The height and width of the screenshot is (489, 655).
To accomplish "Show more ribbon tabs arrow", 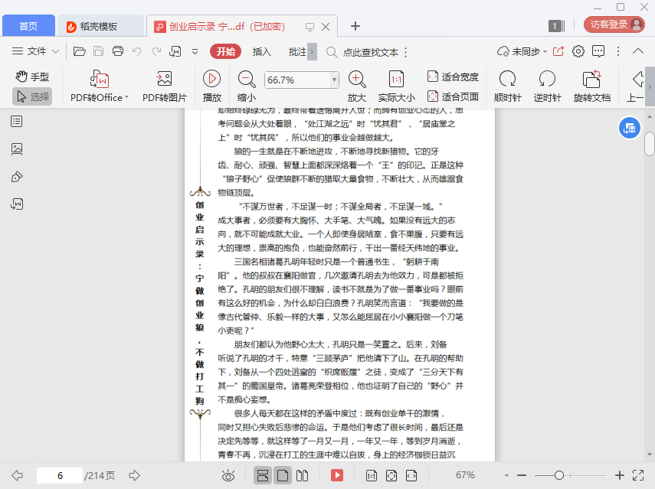I will click(312, 52).
